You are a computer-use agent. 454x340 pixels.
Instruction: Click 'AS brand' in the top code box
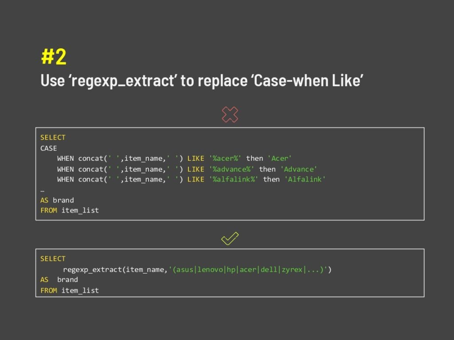point(57,200)
